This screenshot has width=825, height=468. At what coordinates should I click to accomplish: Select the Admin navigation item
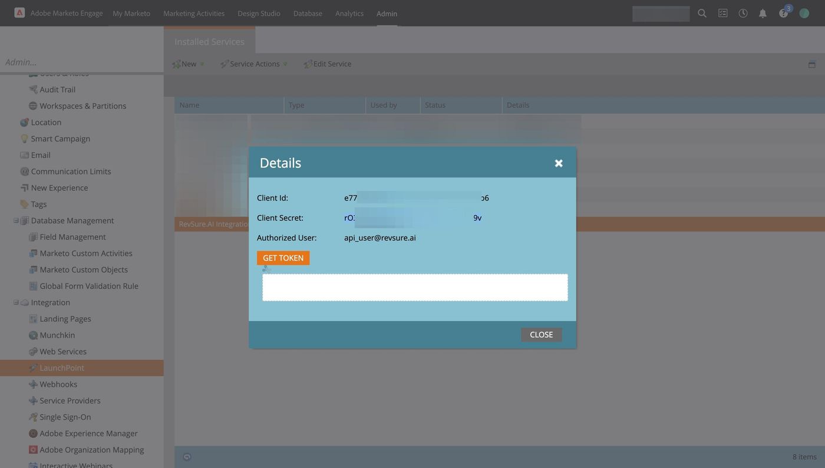(387, 13)
